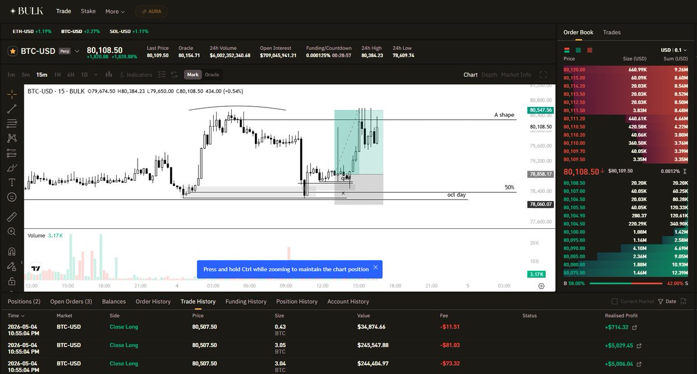Select the 1m timeframe
This screenshot has height=374, width=697.
point(11,74)
